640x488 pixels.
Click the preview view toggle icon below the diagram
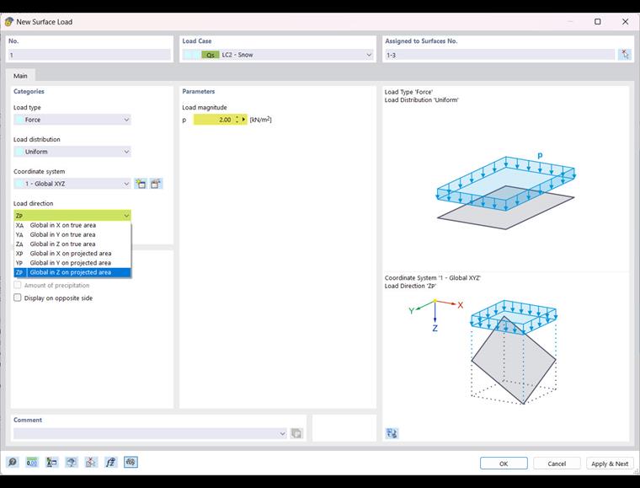pyautogui.click(x=392, y=433)
